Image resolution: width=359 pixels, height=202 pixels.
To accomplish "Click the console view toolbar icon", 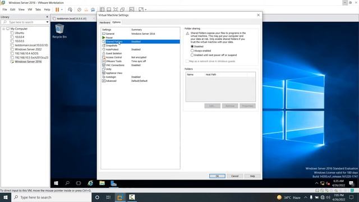I will click(132, 10).
